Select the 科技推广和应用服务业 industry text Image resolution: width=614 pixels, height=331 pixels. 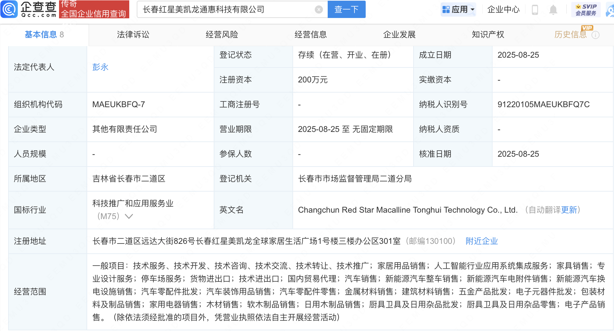[133, 203]
